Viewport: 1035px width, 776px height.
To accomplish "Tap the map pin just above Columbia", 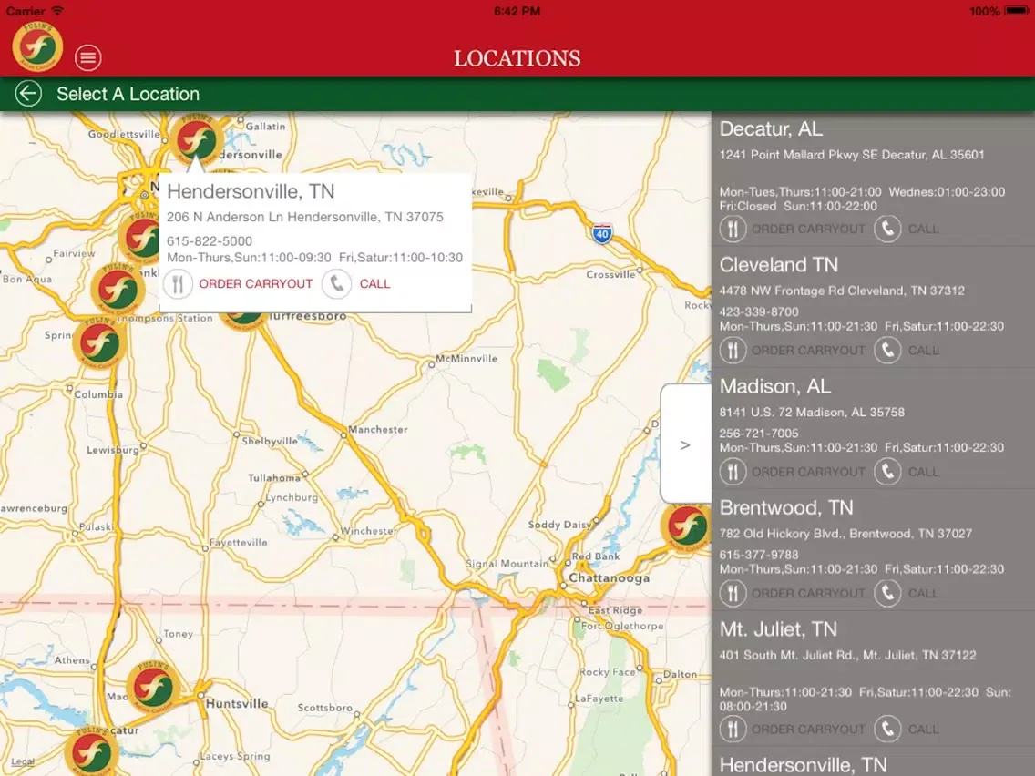I will (x=99, y=342).
